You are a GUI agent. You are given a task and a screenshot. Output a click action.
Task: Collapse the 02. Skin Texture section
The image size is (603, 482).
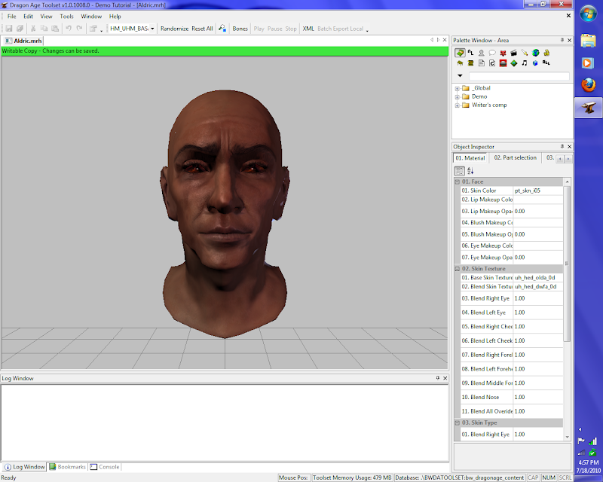tap(457, 269)
